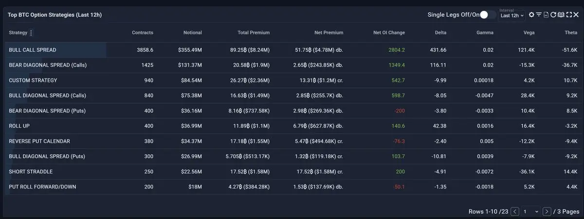
Task: Sort by the Net Premium column header
Action: point(328,33)
